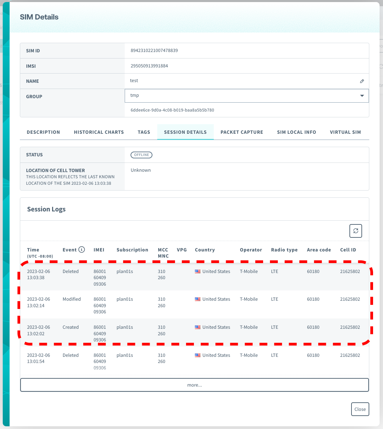
Task: Open the Packet Capture tab
Action: click(242, 132)
